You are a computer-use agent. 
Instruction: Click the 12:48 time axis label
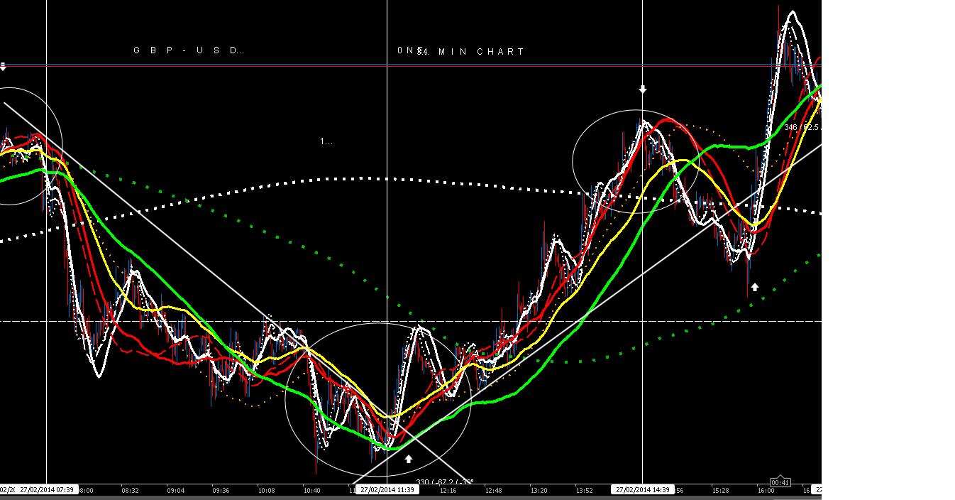(493, 491)
